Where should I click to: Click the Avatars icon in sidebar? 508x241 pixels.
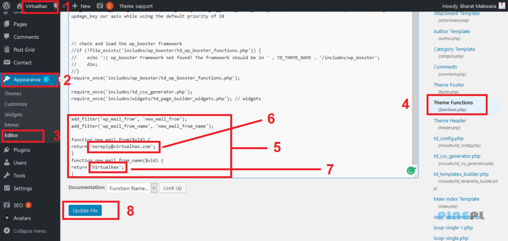point(7,218)
